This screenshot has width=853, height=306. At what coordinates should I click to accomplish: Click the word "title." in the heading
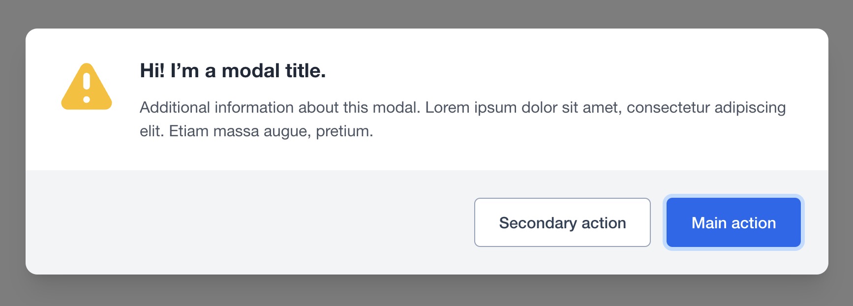click(x=305, y=71)
